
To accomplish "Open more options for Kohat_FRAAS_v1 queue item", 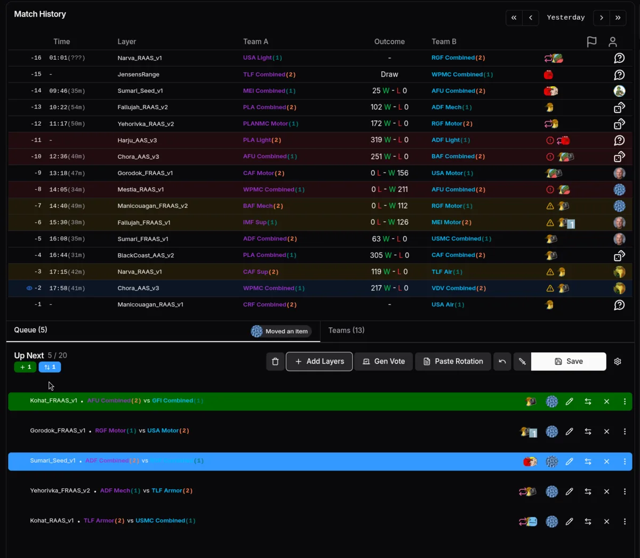I will click(x=625, y=401).
